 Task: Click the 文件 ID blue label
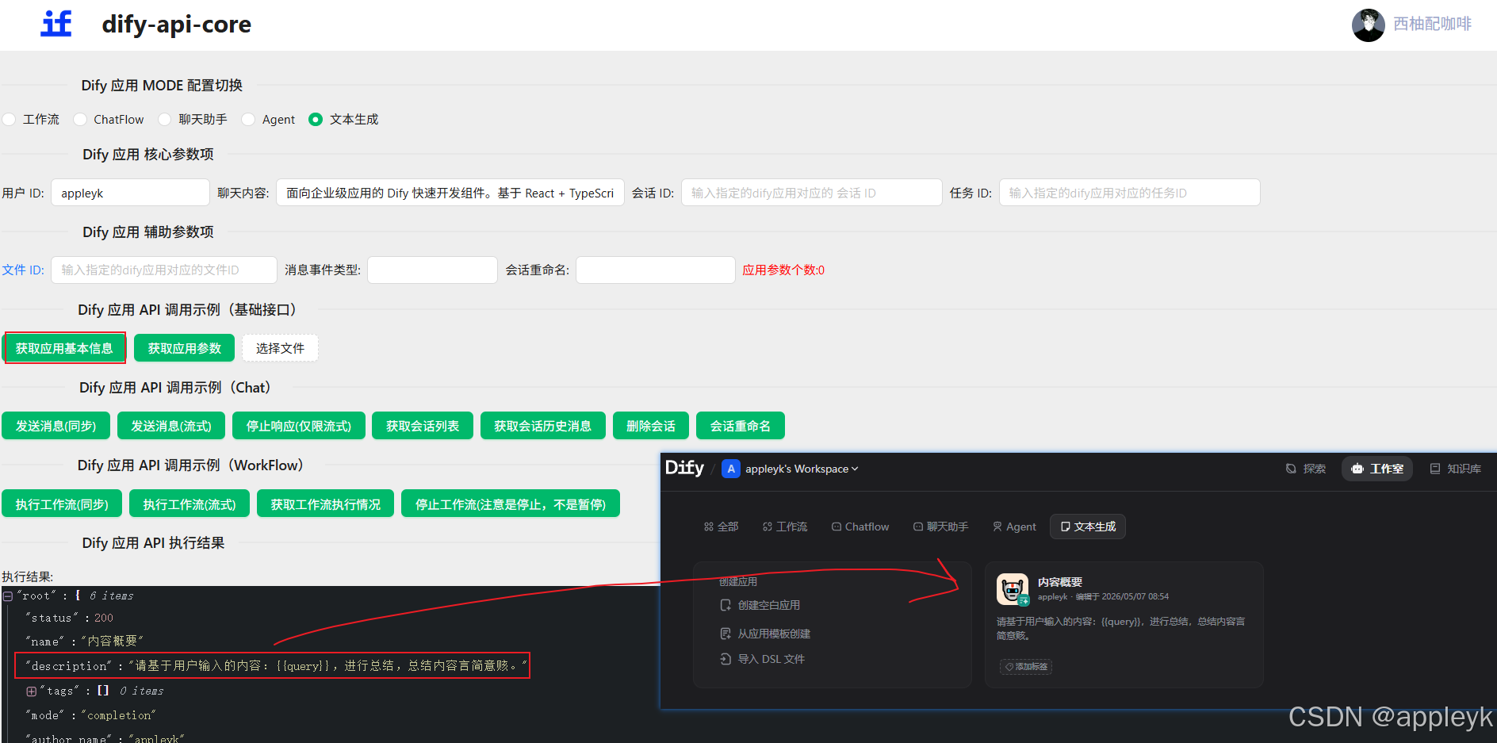coord(23,270)
